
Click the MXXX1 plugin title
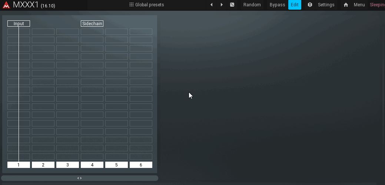(26, 5)
